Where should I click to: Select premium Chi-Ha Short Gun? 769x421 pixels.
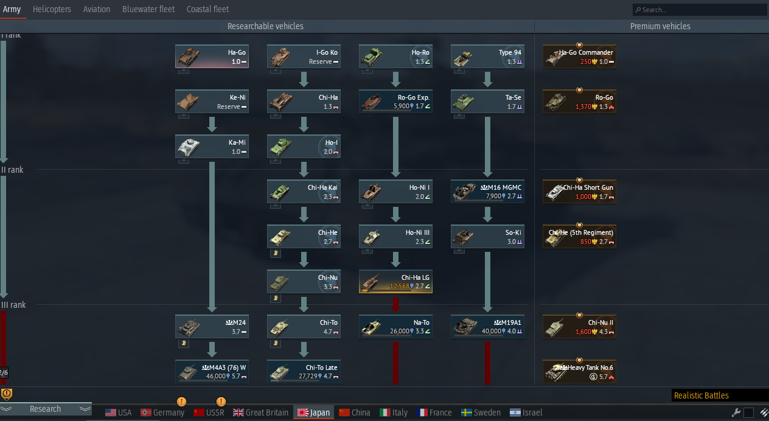click(579, 192)
